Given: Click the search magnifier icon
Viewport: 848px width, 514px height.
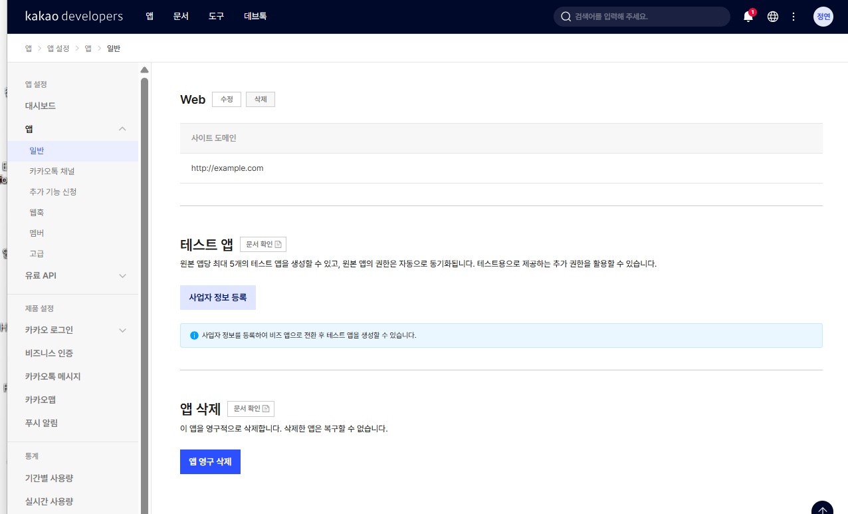Looking at the screenshot, I should tap(566, 17).
